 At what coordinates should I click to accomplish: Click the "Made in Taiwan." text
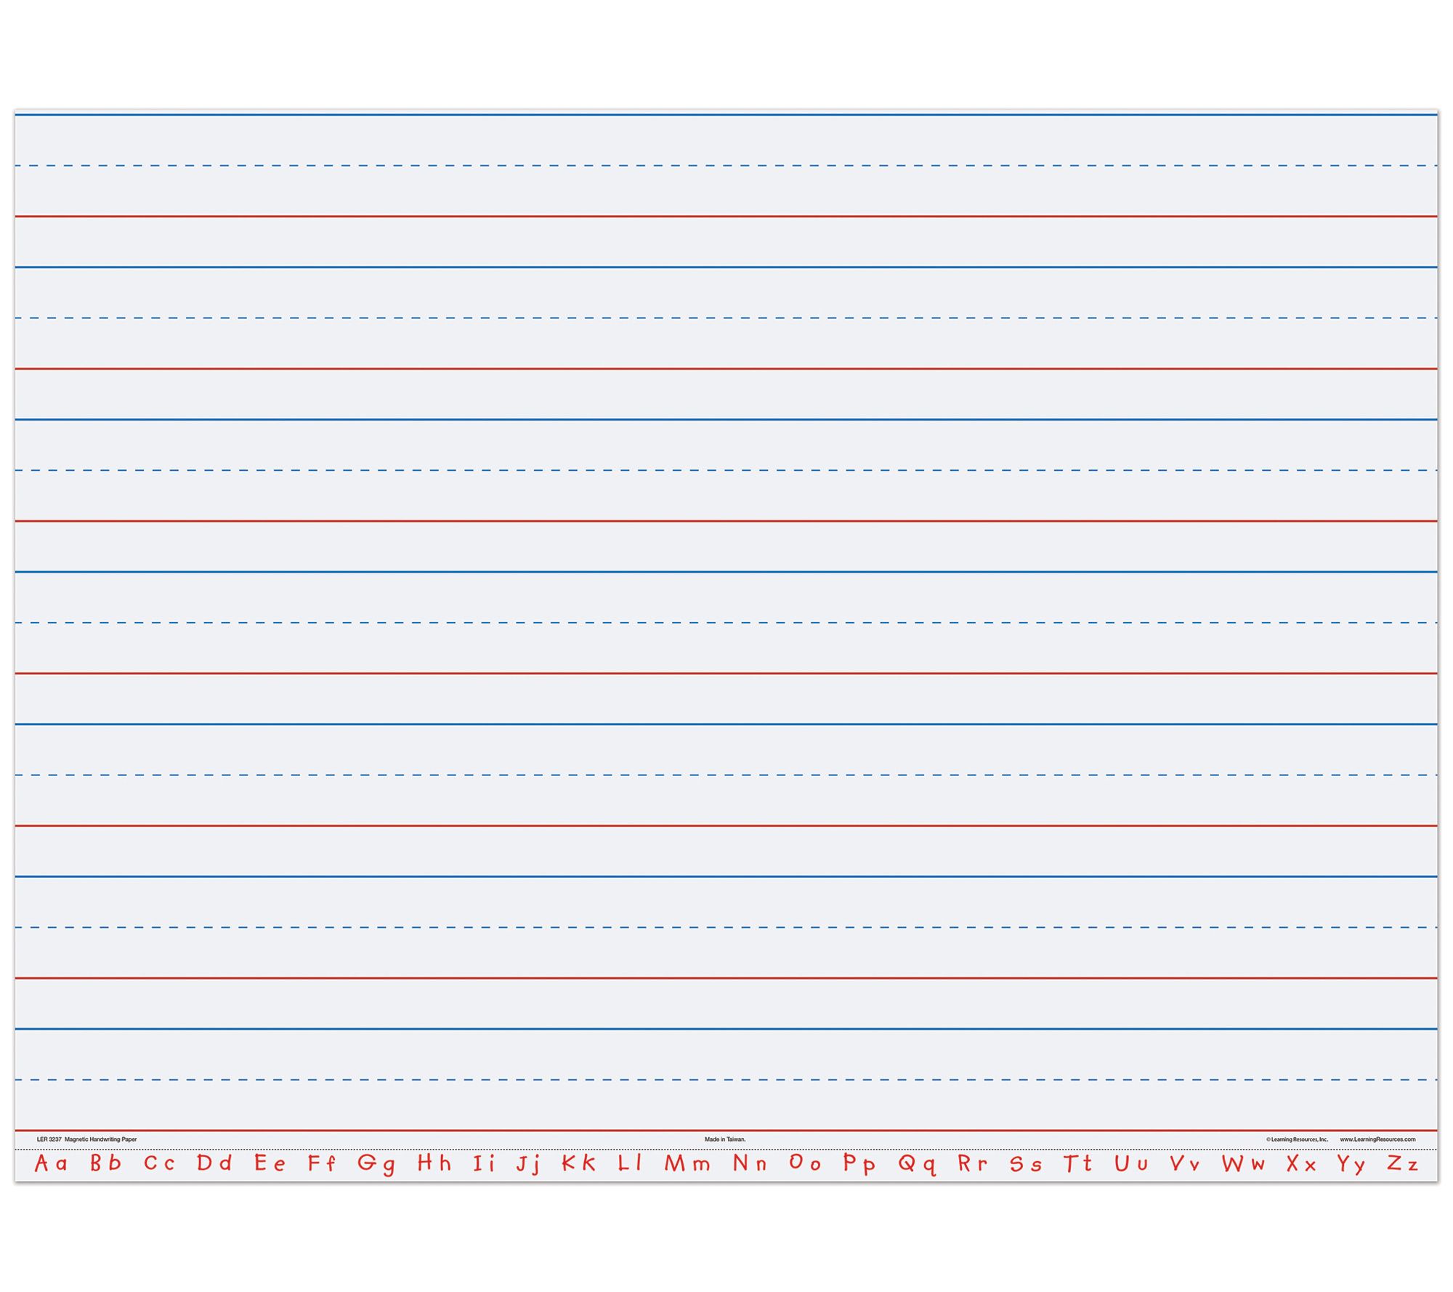click(725, 1139)
